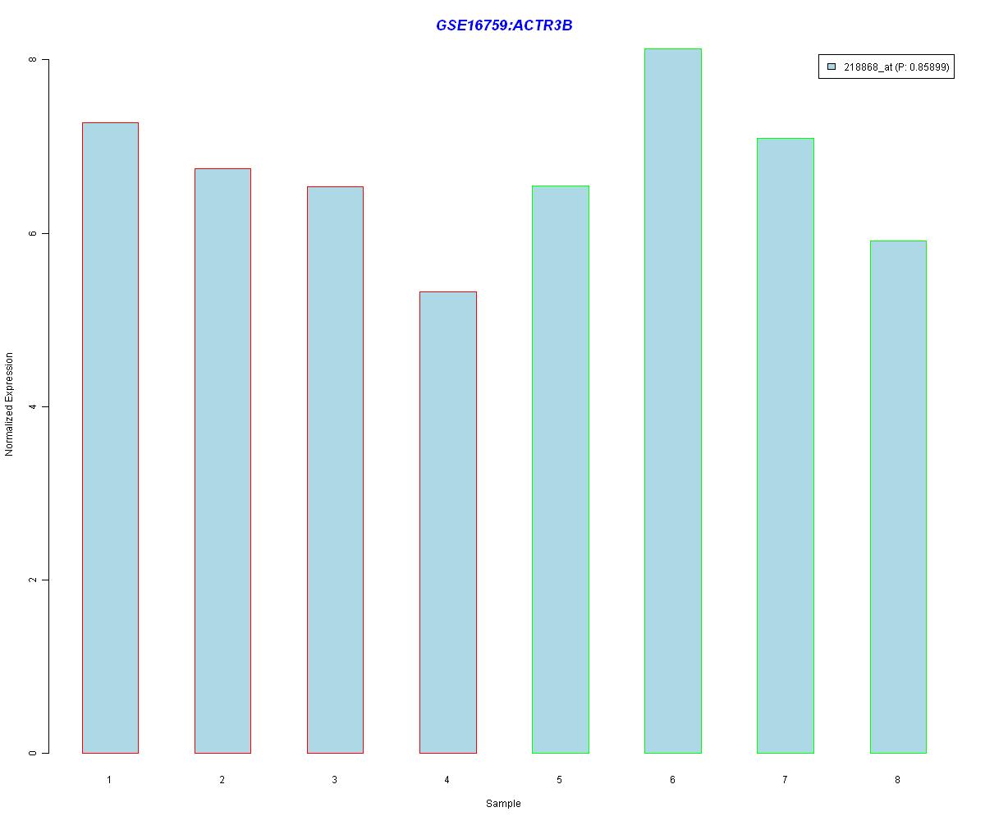The width and height of the screenshot is (985, 821).
Task: Select the bar for sample 3
Action: [x=335, y=470]
